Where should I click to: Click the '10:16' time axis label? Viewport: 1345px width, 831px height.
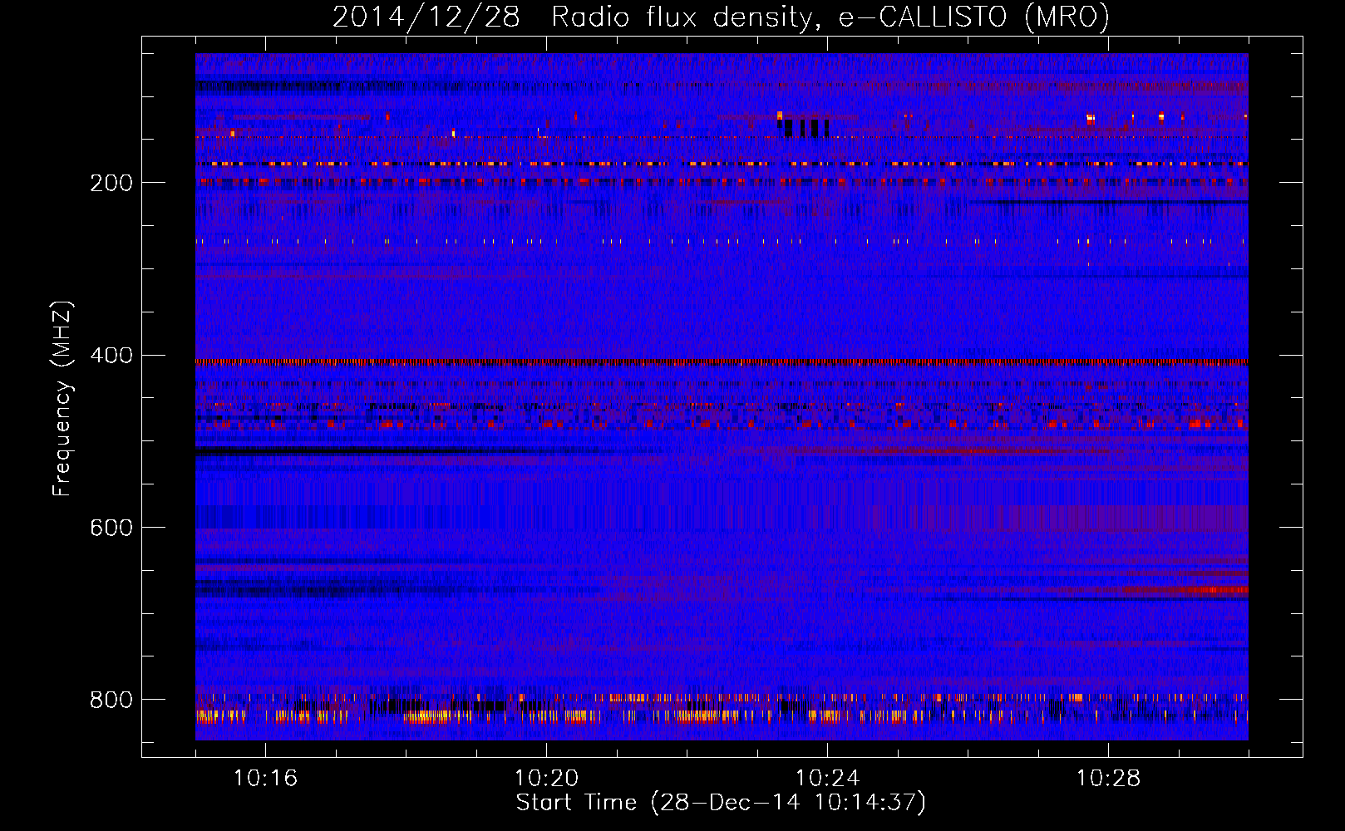(265, 779)
